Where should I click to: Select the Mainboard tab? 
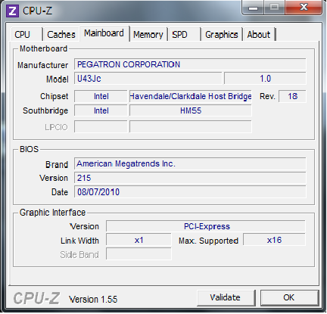pyautogui.click(x=104, y=33)
